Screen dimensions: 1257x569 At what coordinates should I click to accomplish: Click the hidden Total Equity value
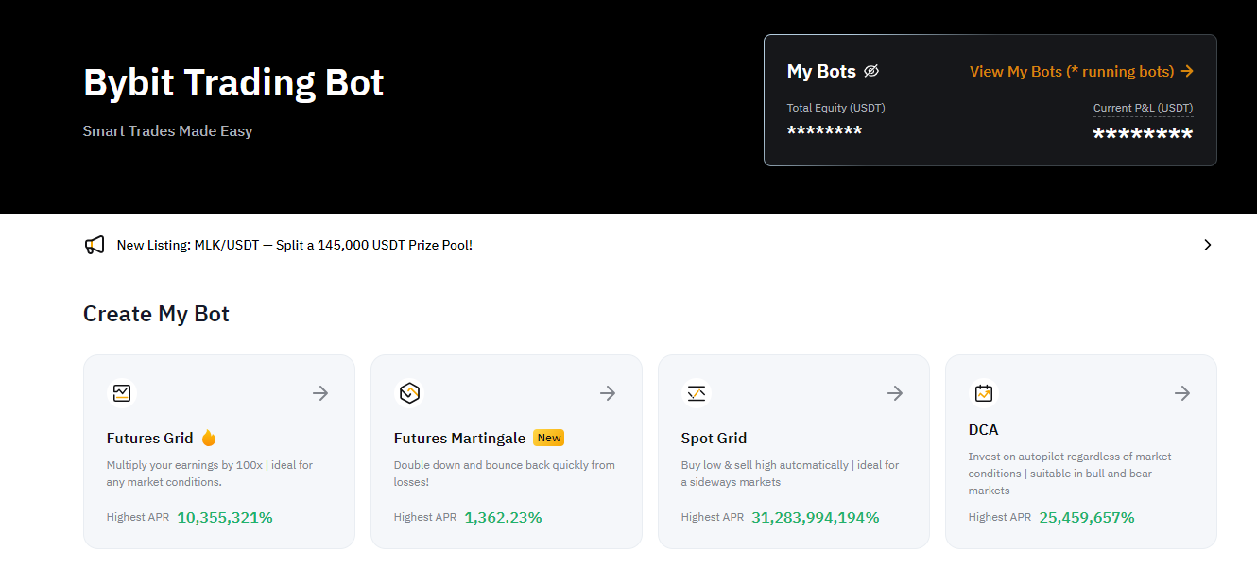click(824, 130)
